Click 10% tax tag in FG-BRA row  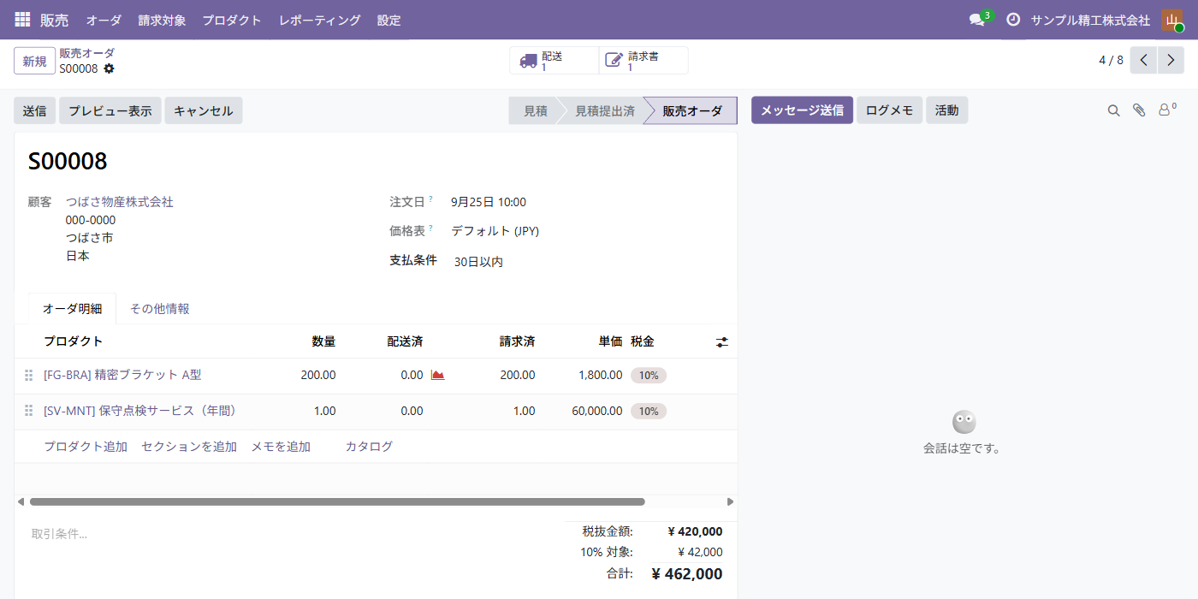point(649,375)
